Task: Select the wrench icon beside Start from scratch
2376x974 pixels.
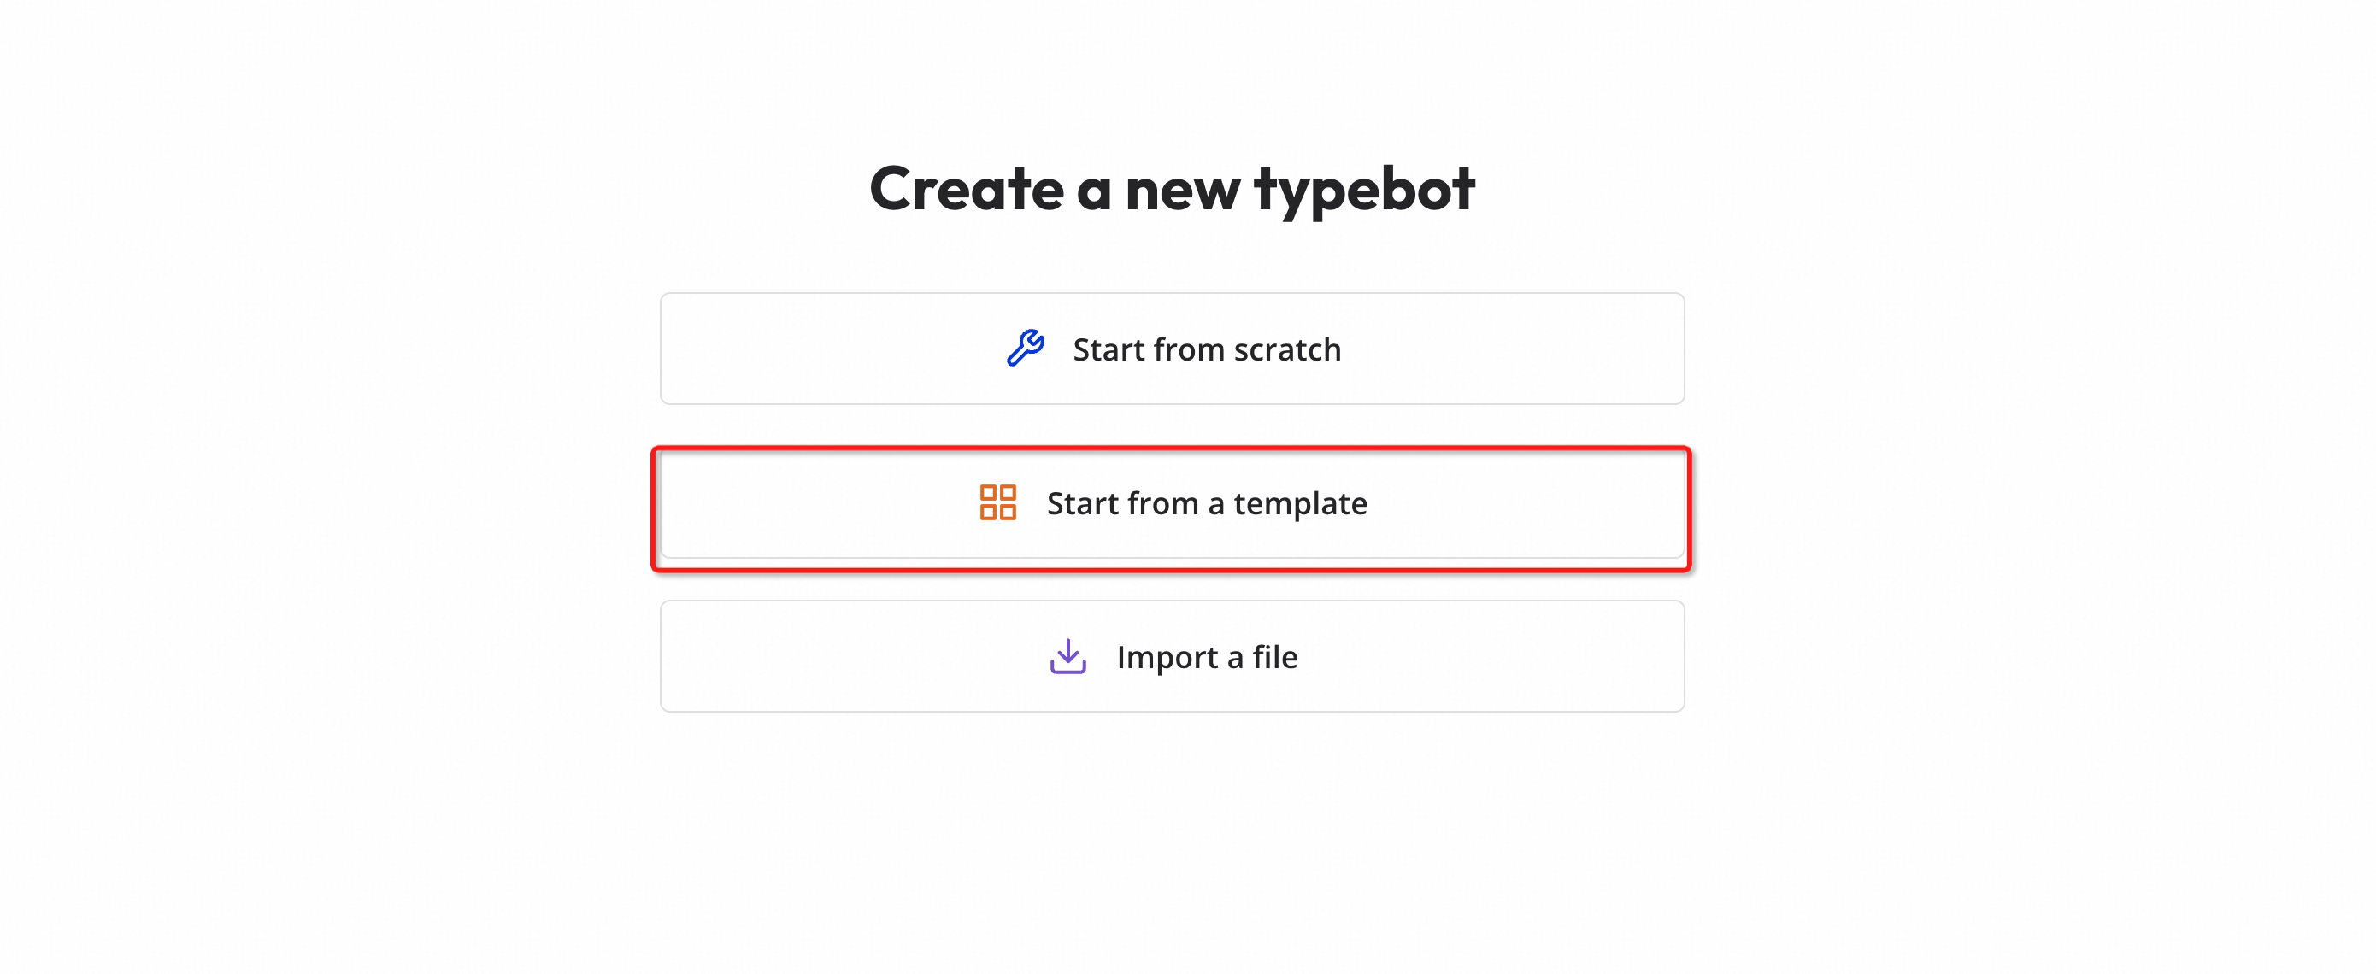Action: [1024, 348]
